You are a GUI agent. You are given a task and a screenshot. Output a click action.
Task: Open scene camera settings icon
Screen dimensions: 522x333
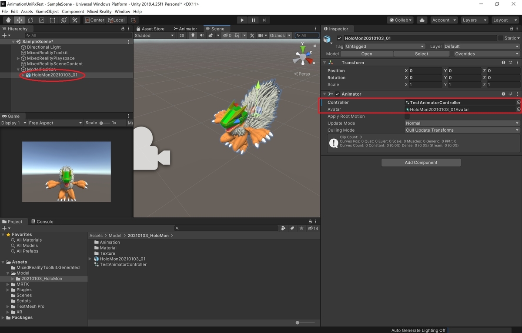coord(261,36)
